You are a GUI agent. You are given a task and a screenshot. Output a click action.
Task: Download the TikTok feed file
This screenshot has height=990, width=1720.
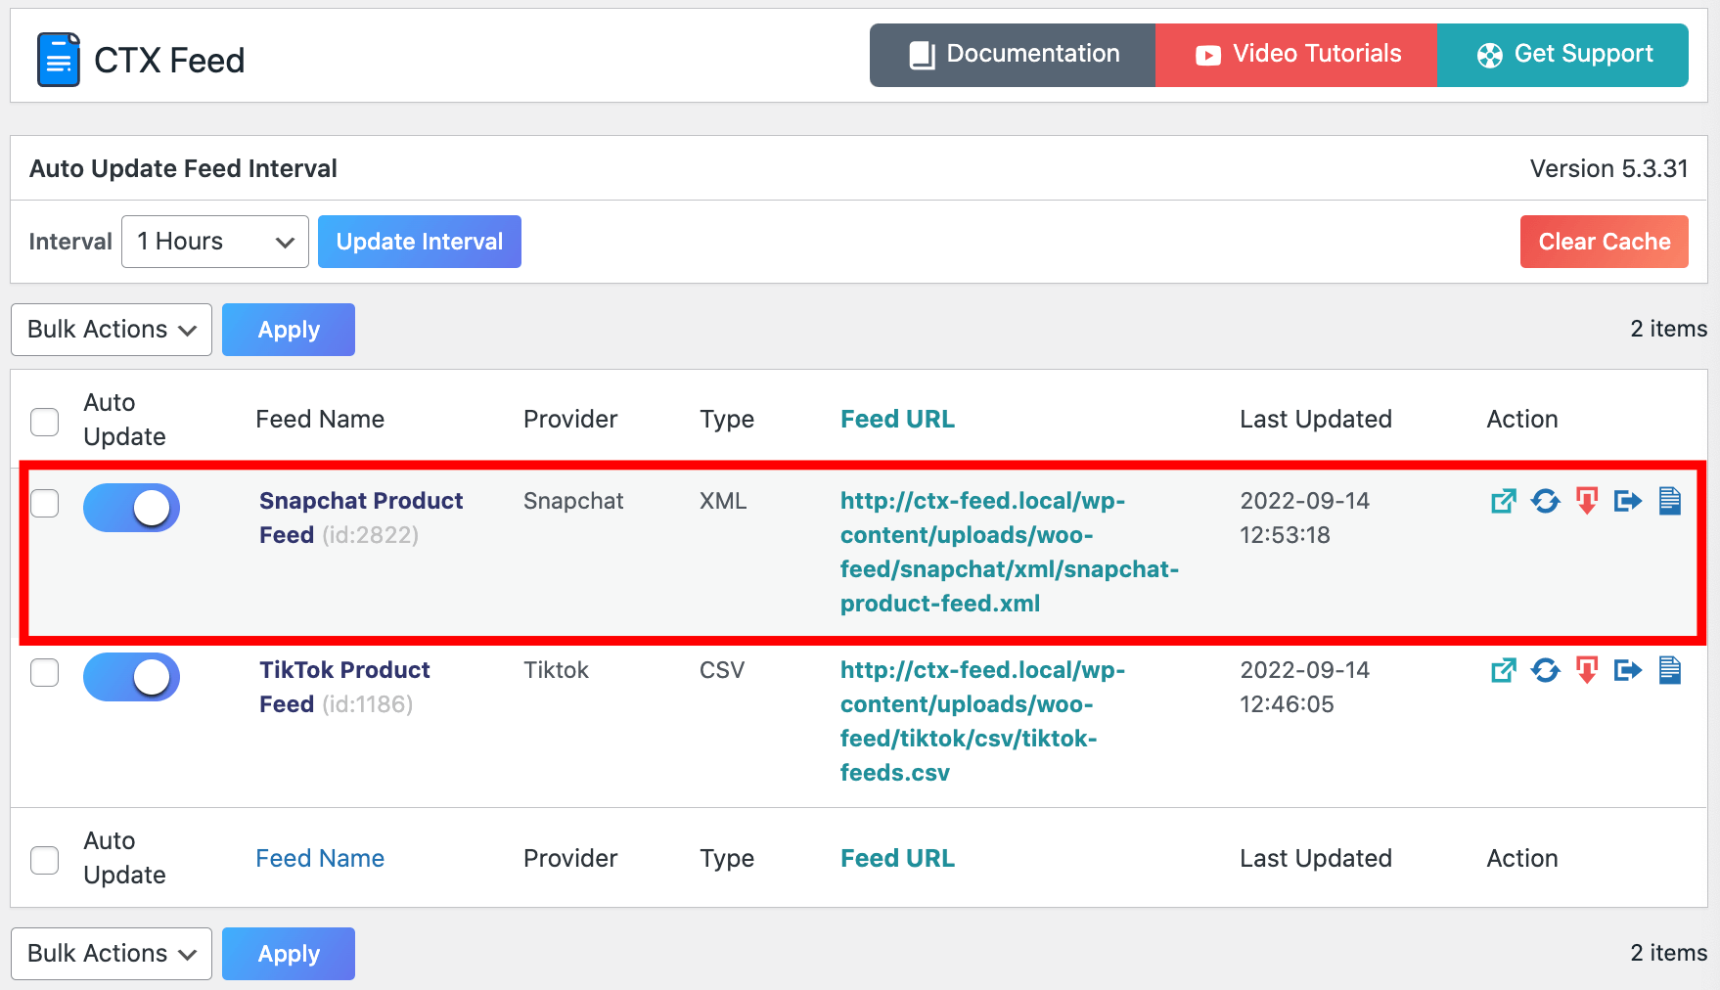[1587, 670]
